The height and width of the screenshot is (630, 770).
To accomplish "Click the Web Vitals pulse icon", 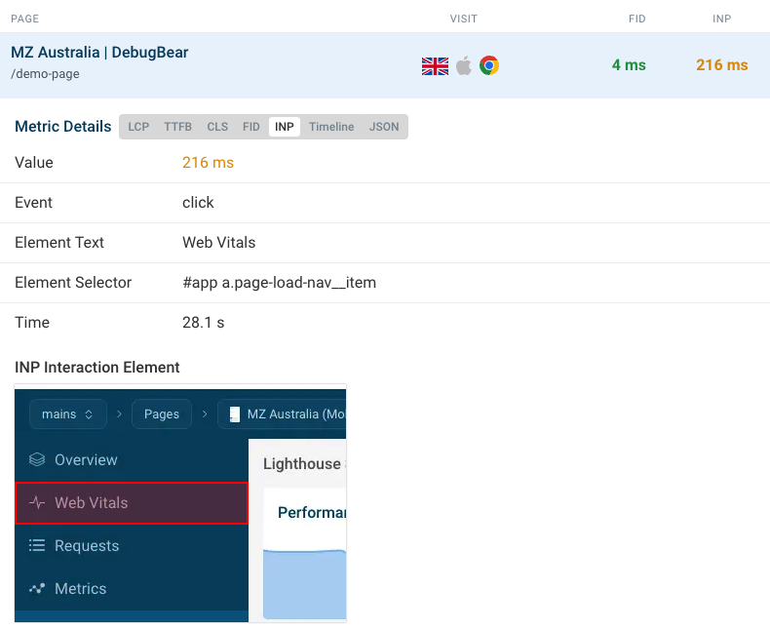I will 37,503.
